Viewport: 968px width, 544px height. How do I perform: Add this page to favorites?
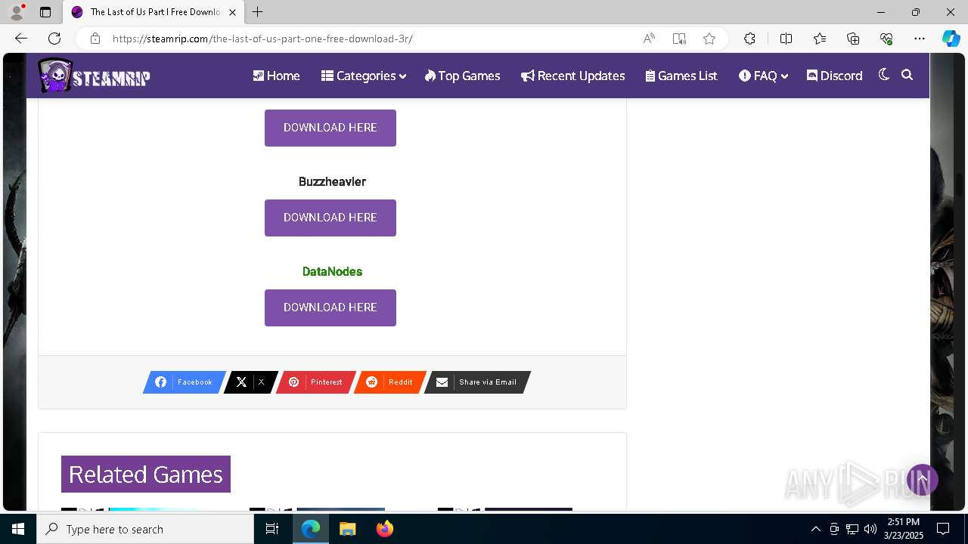709,39
